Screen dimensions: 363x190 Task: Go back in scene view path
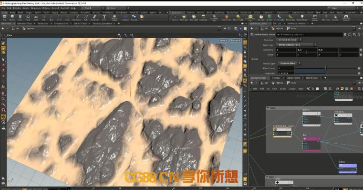(x=3, y=29)
